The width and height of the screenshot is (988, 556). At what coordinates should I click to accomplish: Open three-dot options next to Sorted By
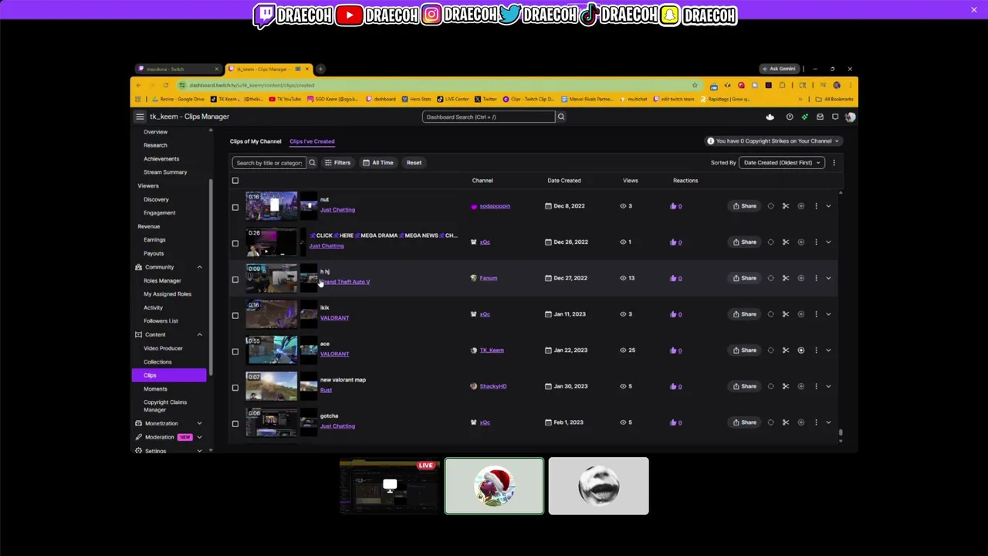click(834, 163)
